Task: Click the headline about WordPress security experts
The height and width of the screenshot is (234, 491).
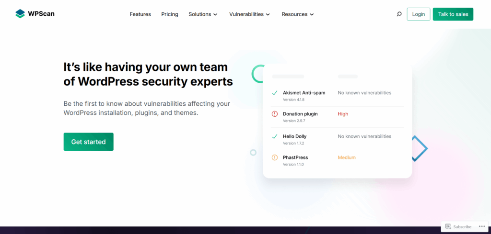Action: click(148, 74)
